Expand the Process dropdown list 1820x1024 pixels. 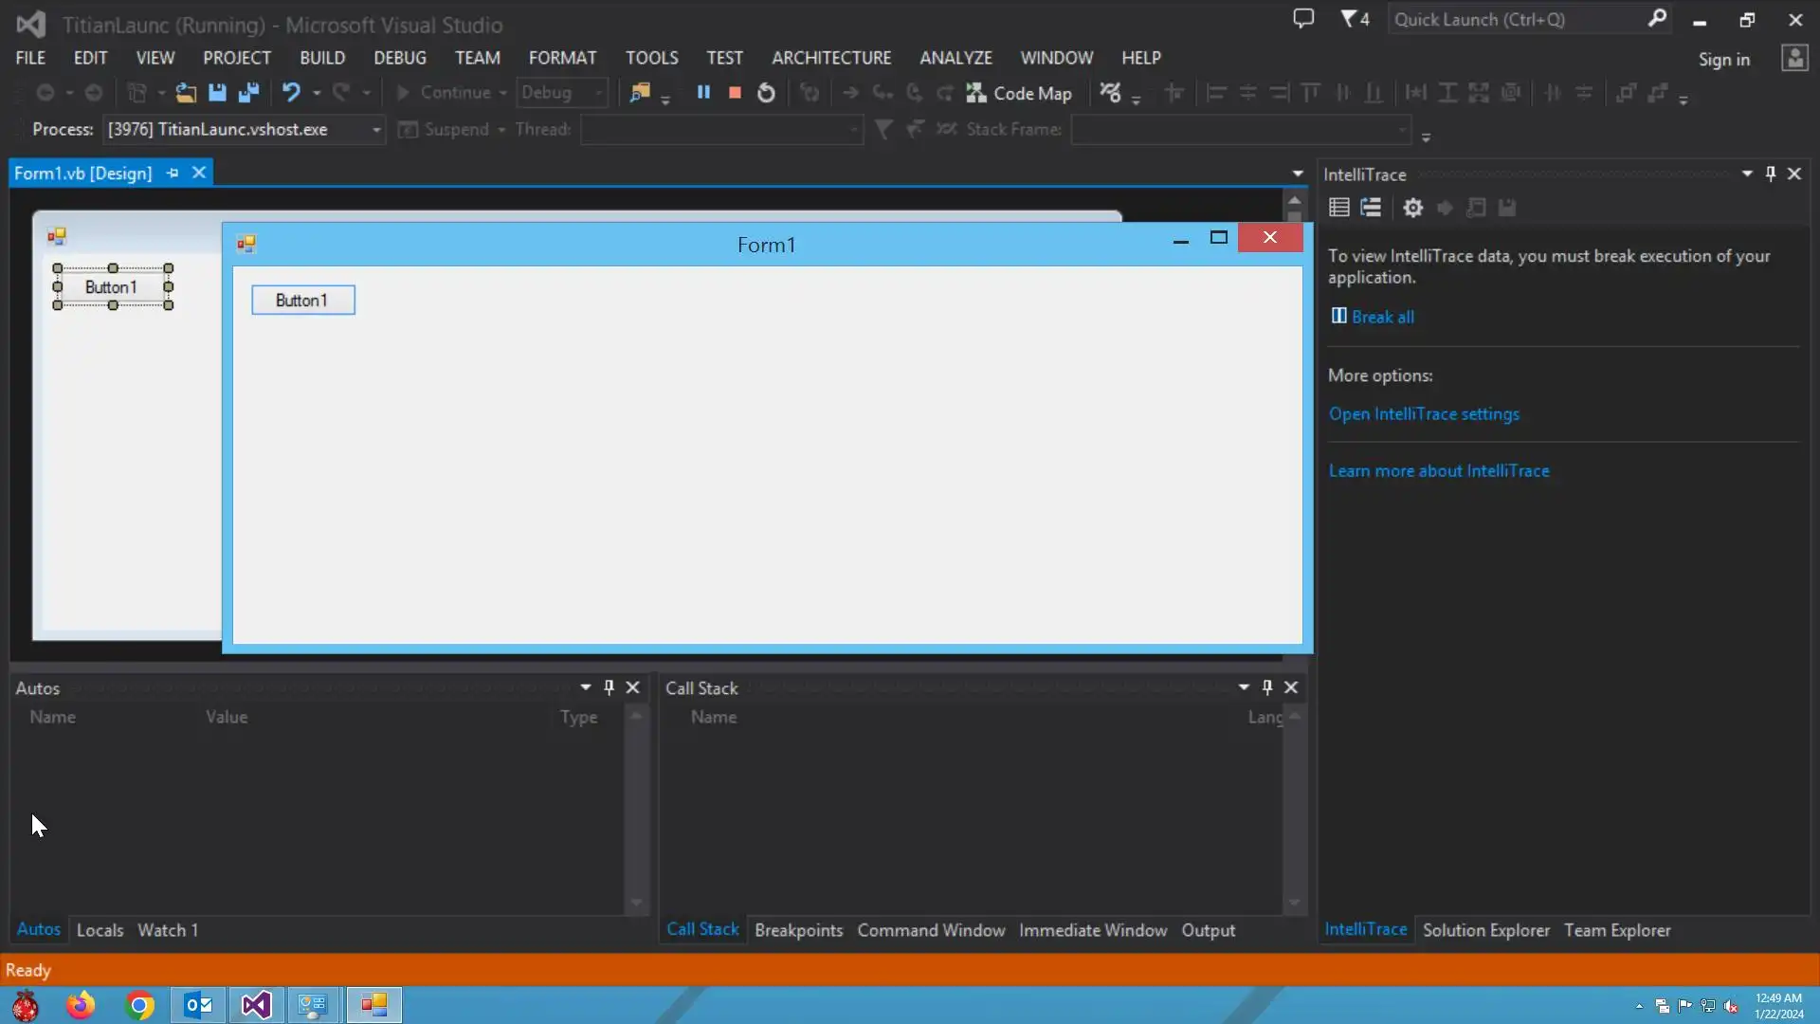(376, 130)
